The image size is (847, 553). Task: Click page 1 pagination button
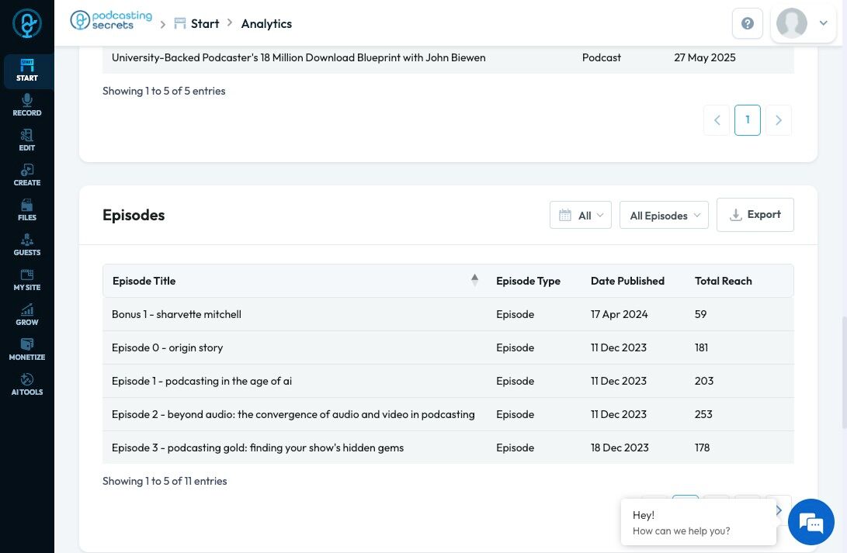[x=748, y=120]
